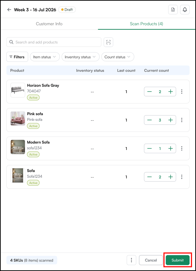The image size is (196, 271).
Task: Select the Scan Products (4) tab
Action: pos(146,24)
